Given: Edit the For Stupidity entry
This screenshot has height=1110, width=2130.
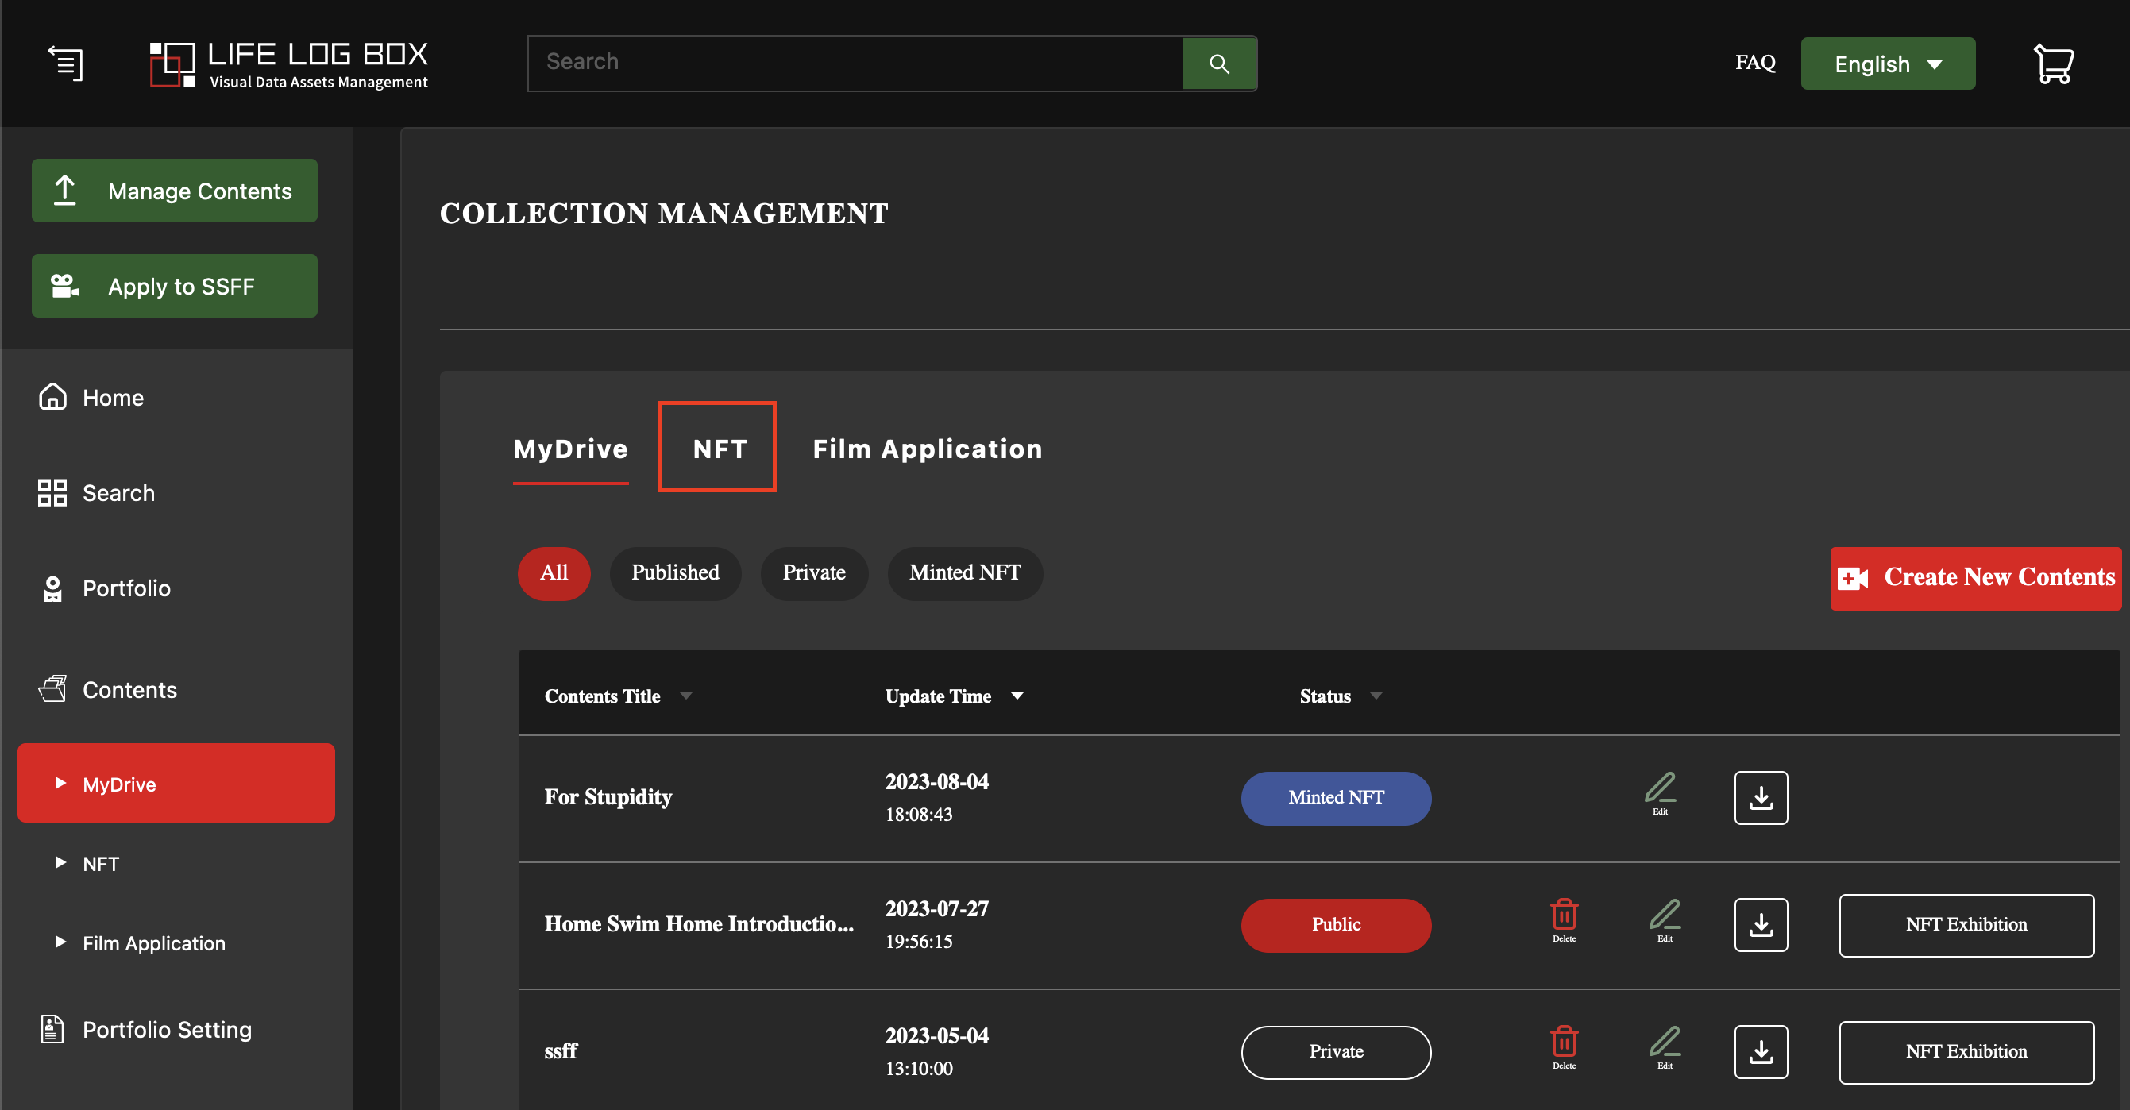Looking at the screenshot, I should tap(1661, 793).
